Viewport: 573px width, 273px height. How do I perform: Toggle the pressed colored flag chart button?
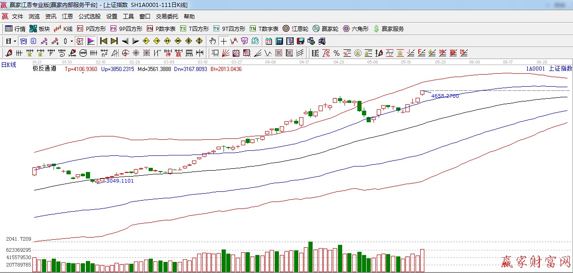(90, 41)
